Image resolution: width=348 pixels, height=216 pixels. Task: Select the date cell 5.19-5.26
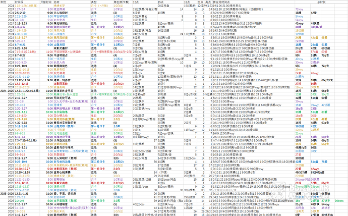21,126
